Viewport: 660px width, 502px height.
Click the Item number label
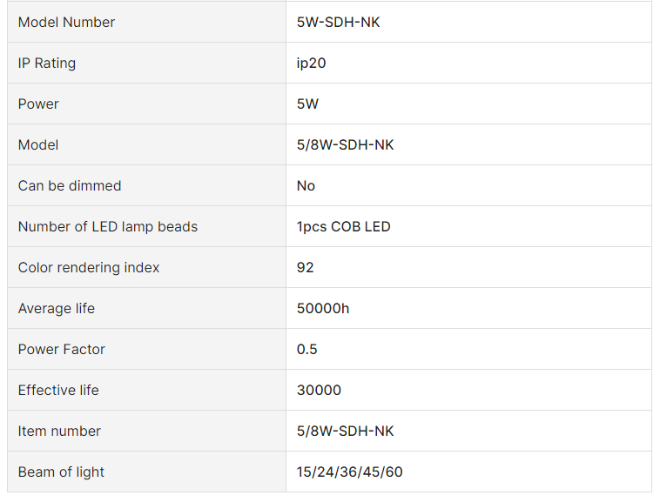pos(59,432)
